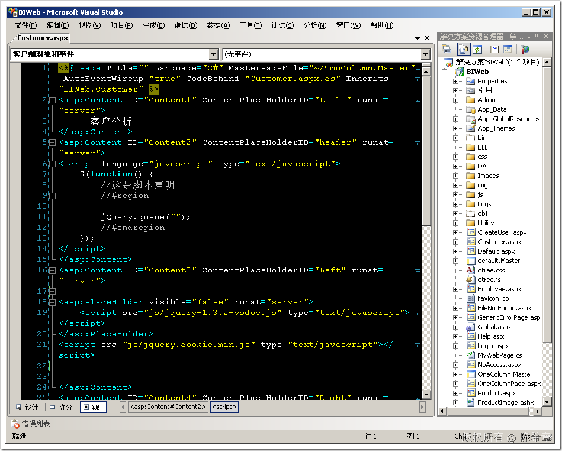Viewport: 562px width, 451px height.
Task: Open the 分析(N) menu
Action: click(x=314, y=25)
